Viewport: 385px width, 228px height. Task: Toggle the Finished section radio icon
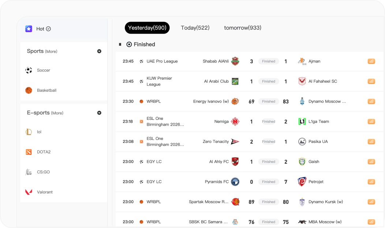tap(129, 45)
